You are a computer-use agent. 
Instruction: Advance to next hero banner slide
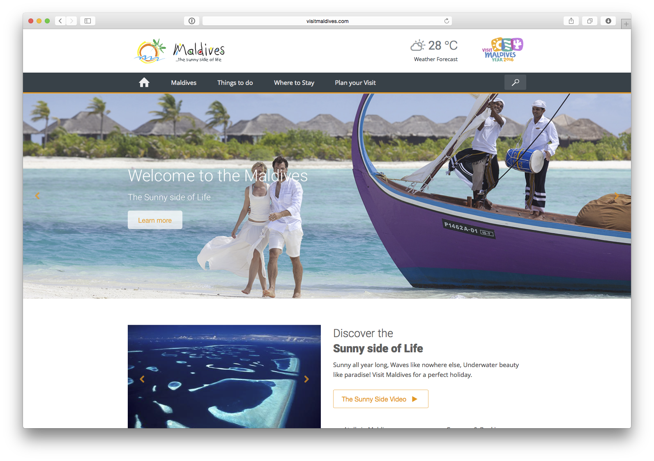[x=616, y=196]
